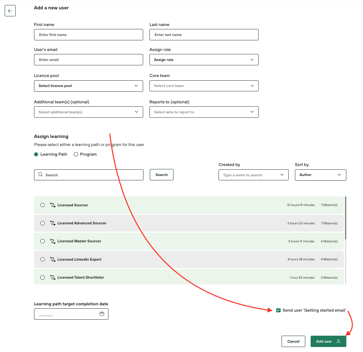Click the Licensed Sourcer path icon
The height and width of the screenshot is (352, 363).
pos(52,205)
